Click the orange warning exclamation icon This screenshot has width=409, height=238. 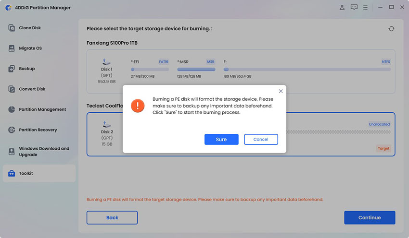tap(138, 106)
